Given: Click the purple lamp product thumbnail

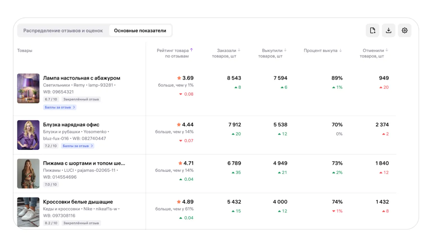Looking at the screenshot, I should click(28, 88).
